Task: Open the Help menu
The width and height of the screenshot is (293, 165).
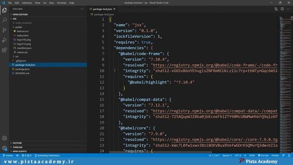Action: [71, 3]
